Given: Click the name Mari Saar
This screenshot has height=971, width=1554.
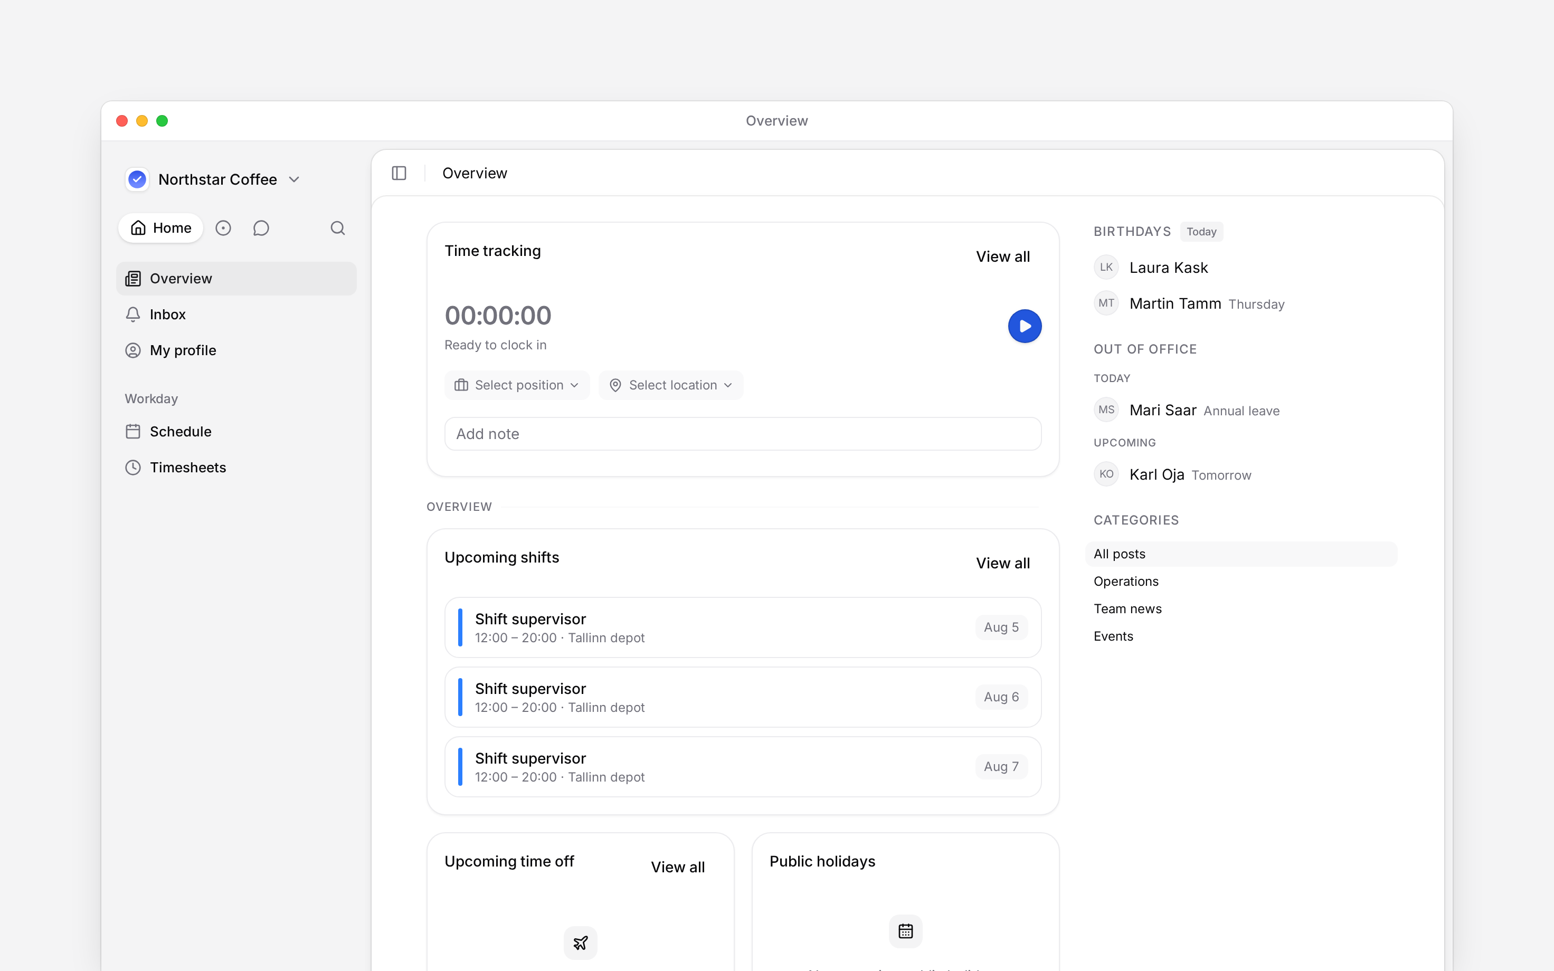Looking at the screenshot, I should pos(1162,411).
